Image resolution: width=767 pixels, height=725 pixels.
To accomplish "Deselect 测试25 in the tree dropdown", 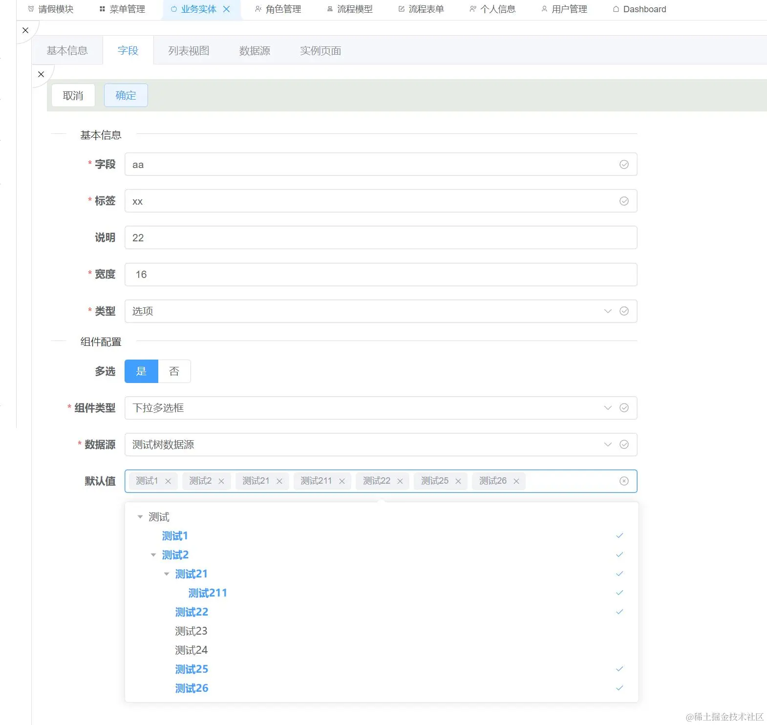I will click(x=192, y=669).
